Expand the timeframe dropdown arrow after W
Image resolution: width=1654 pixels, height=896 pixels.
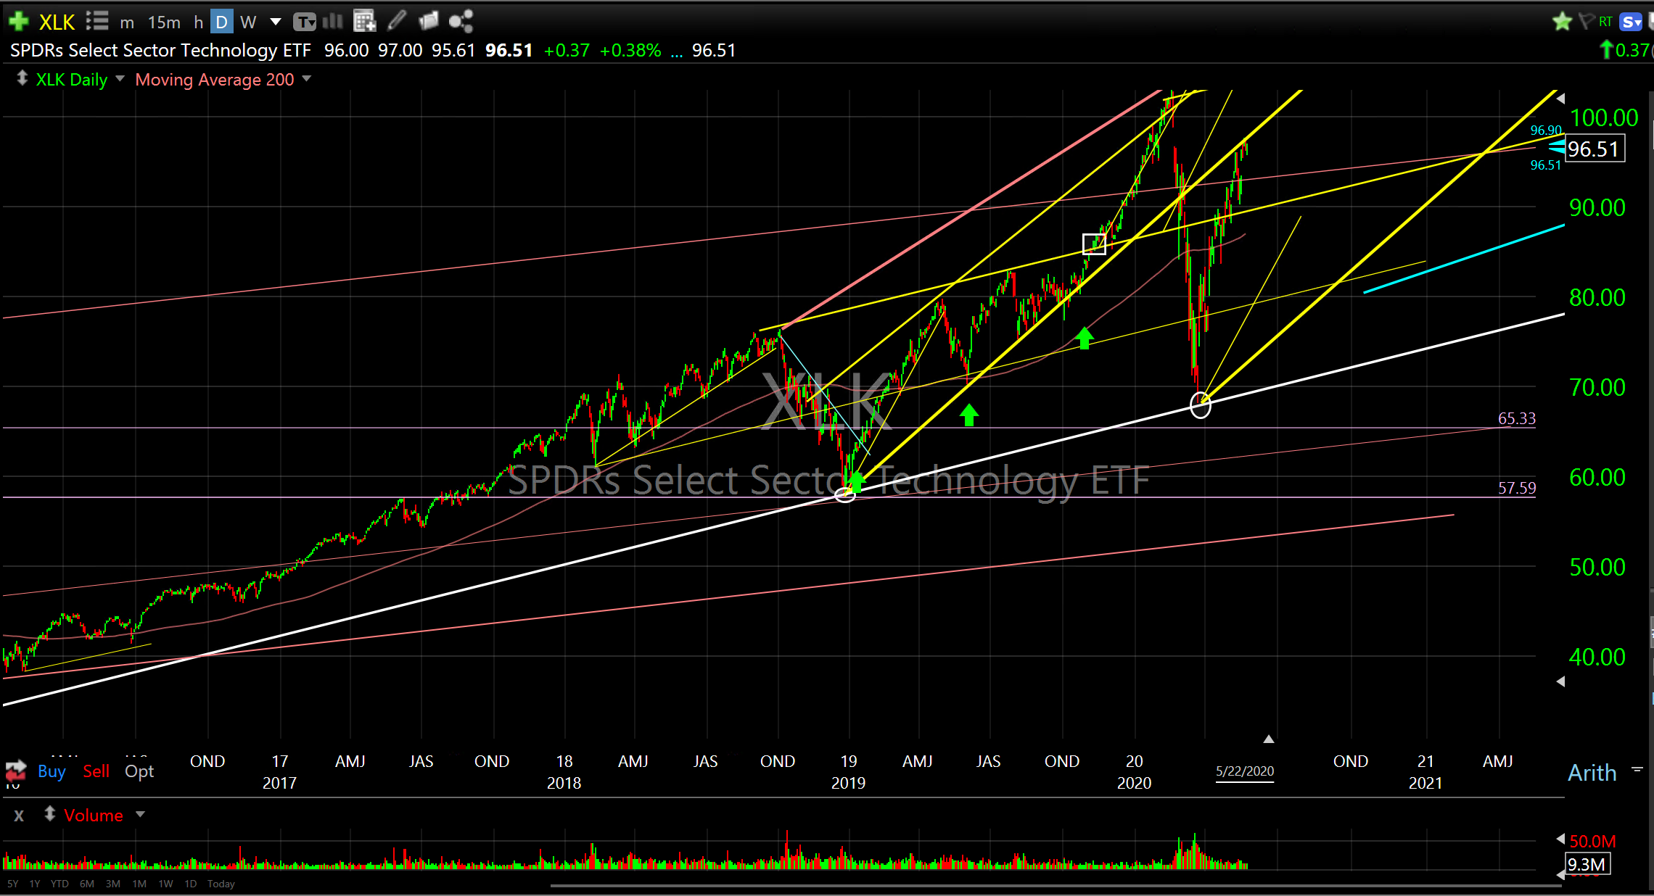pos(276,22)
